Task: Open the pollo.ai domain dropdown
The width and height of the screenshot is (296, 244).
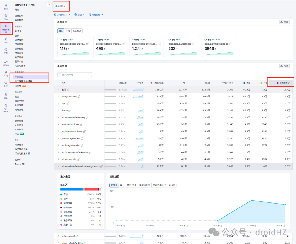Action: [62, 6]
